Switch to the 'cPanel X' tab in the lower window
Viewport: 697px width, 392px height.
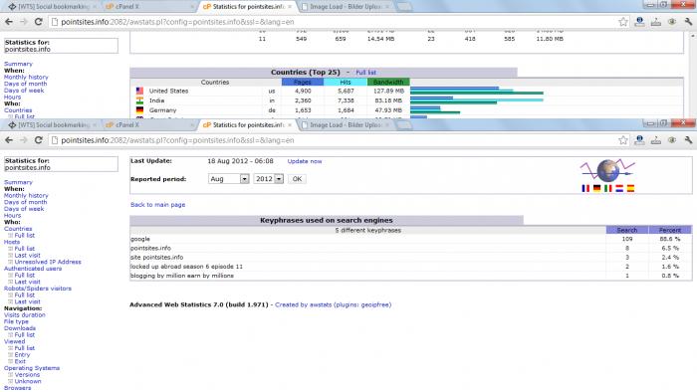coord(150,125)
